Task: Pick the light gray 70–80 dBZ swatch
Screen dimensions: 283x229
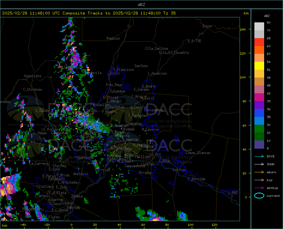Action: 259,26
